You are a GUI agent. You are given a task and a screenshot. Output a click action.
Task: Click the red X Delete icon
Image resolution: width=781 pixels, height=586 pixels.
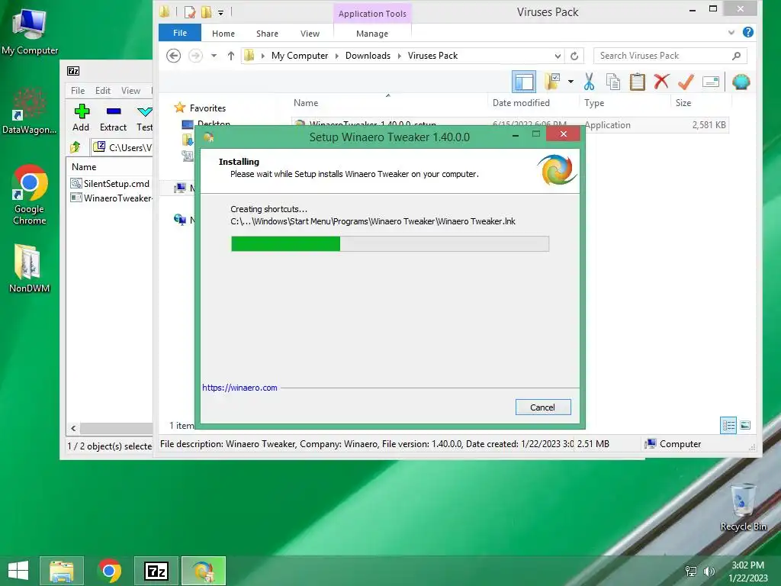[x=661, y=81]
